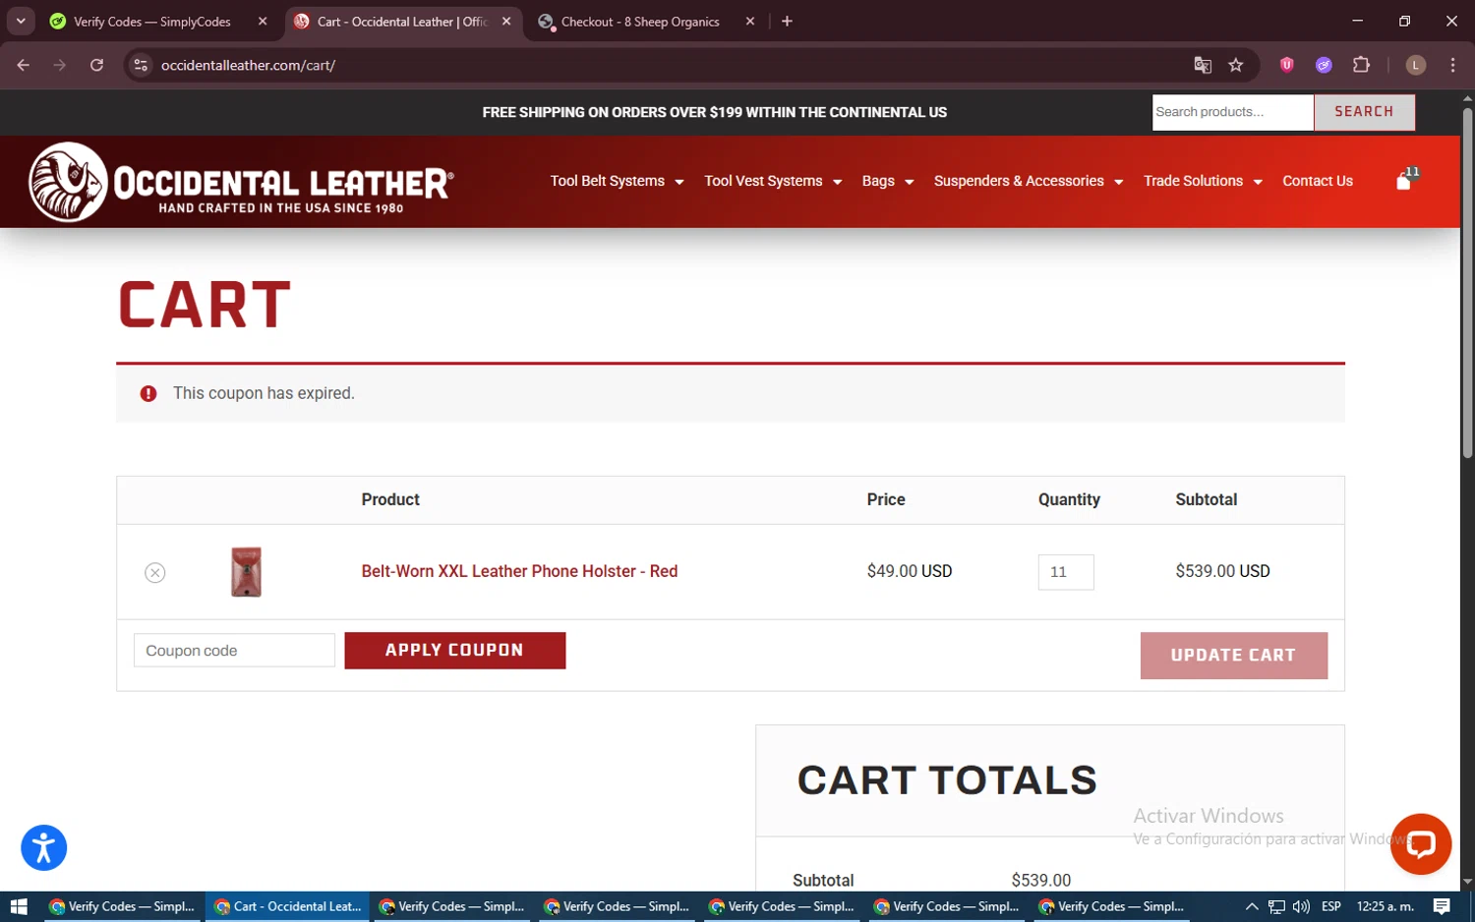The image size is (1475, 922).
Task: Switch to Checkout - 8 Sheep Organics tab
Action: point(640,22)
